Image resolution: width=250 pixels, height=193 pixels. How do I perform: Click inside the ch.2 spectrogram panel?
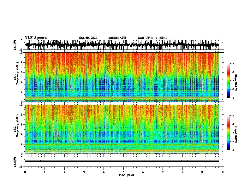pyautogui.click(x=122, y=129)
